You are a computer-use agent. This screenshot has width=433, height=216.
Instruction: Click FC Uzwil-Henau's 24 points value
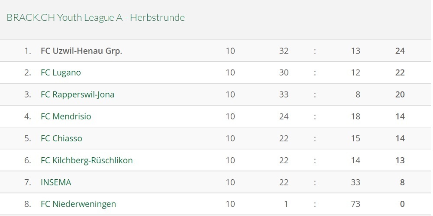(400, 51)
